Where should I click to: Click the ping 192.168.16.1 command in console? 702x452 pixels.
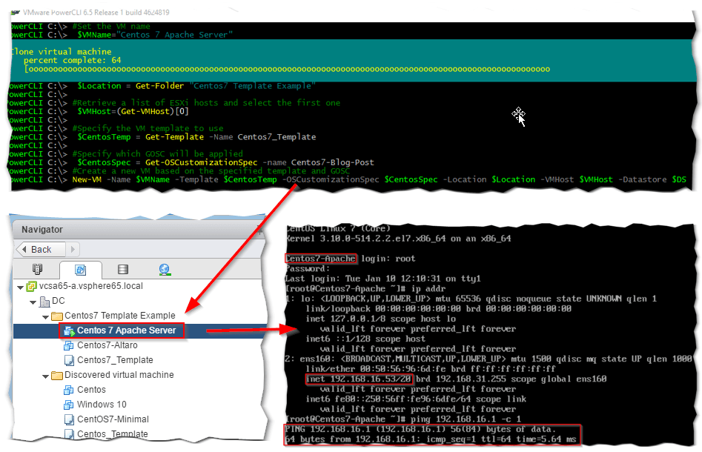466,419
